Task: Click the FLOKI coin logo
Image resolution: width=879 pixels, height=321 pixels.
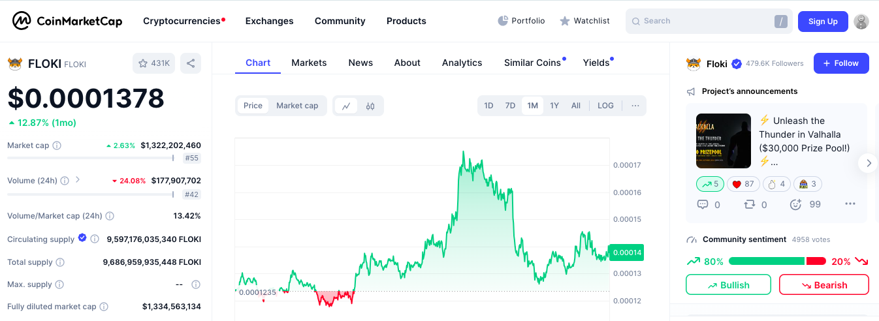Action: click(14, 64)
